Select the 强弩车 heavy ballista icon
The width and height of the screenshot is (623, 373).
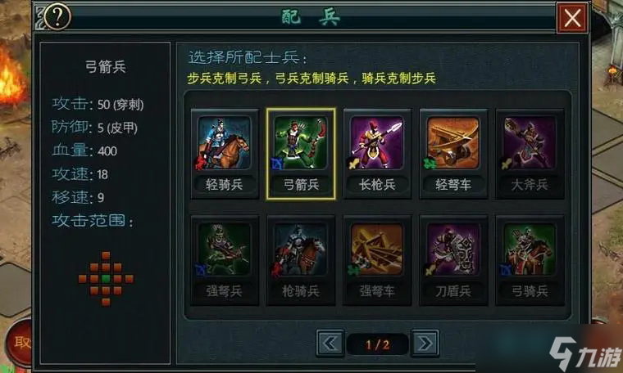[377, 249]
